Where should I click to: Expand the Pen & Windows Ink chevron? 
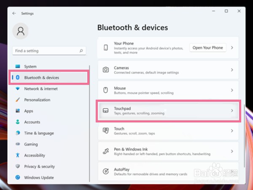coord(232,151)
